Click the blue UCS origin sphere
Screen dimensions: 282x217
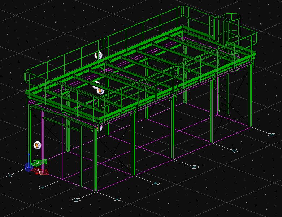[x=29, y=167]
